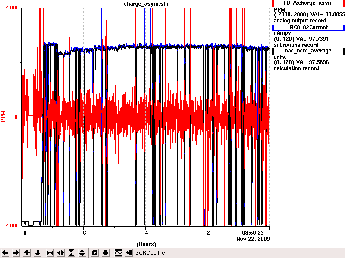Click the 08:50:23 timestamp label
The height and width of the screenshot is (258, 345).
[x=253, y=233]
